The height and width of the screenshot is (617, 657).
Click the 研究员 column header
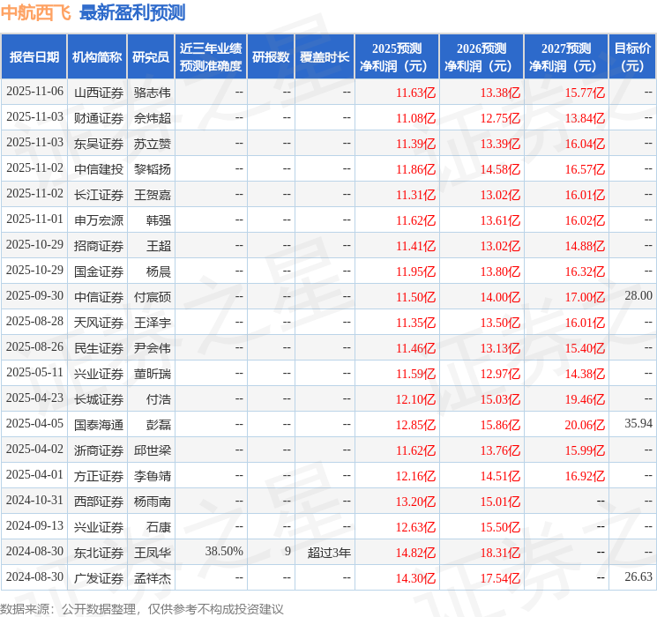pyautogui.click(x=151, y=56)
